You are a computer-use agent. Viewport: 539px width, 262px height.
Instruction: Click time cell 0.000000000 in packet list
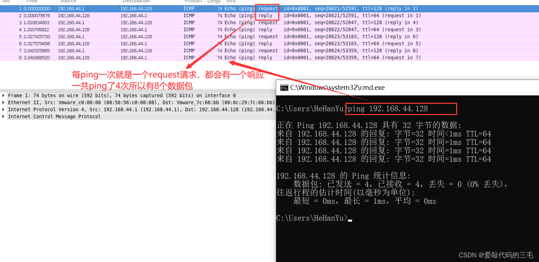[x=37, y=8]
